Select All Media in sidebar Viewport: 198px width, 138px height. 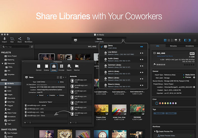click(x=11, y=84)
